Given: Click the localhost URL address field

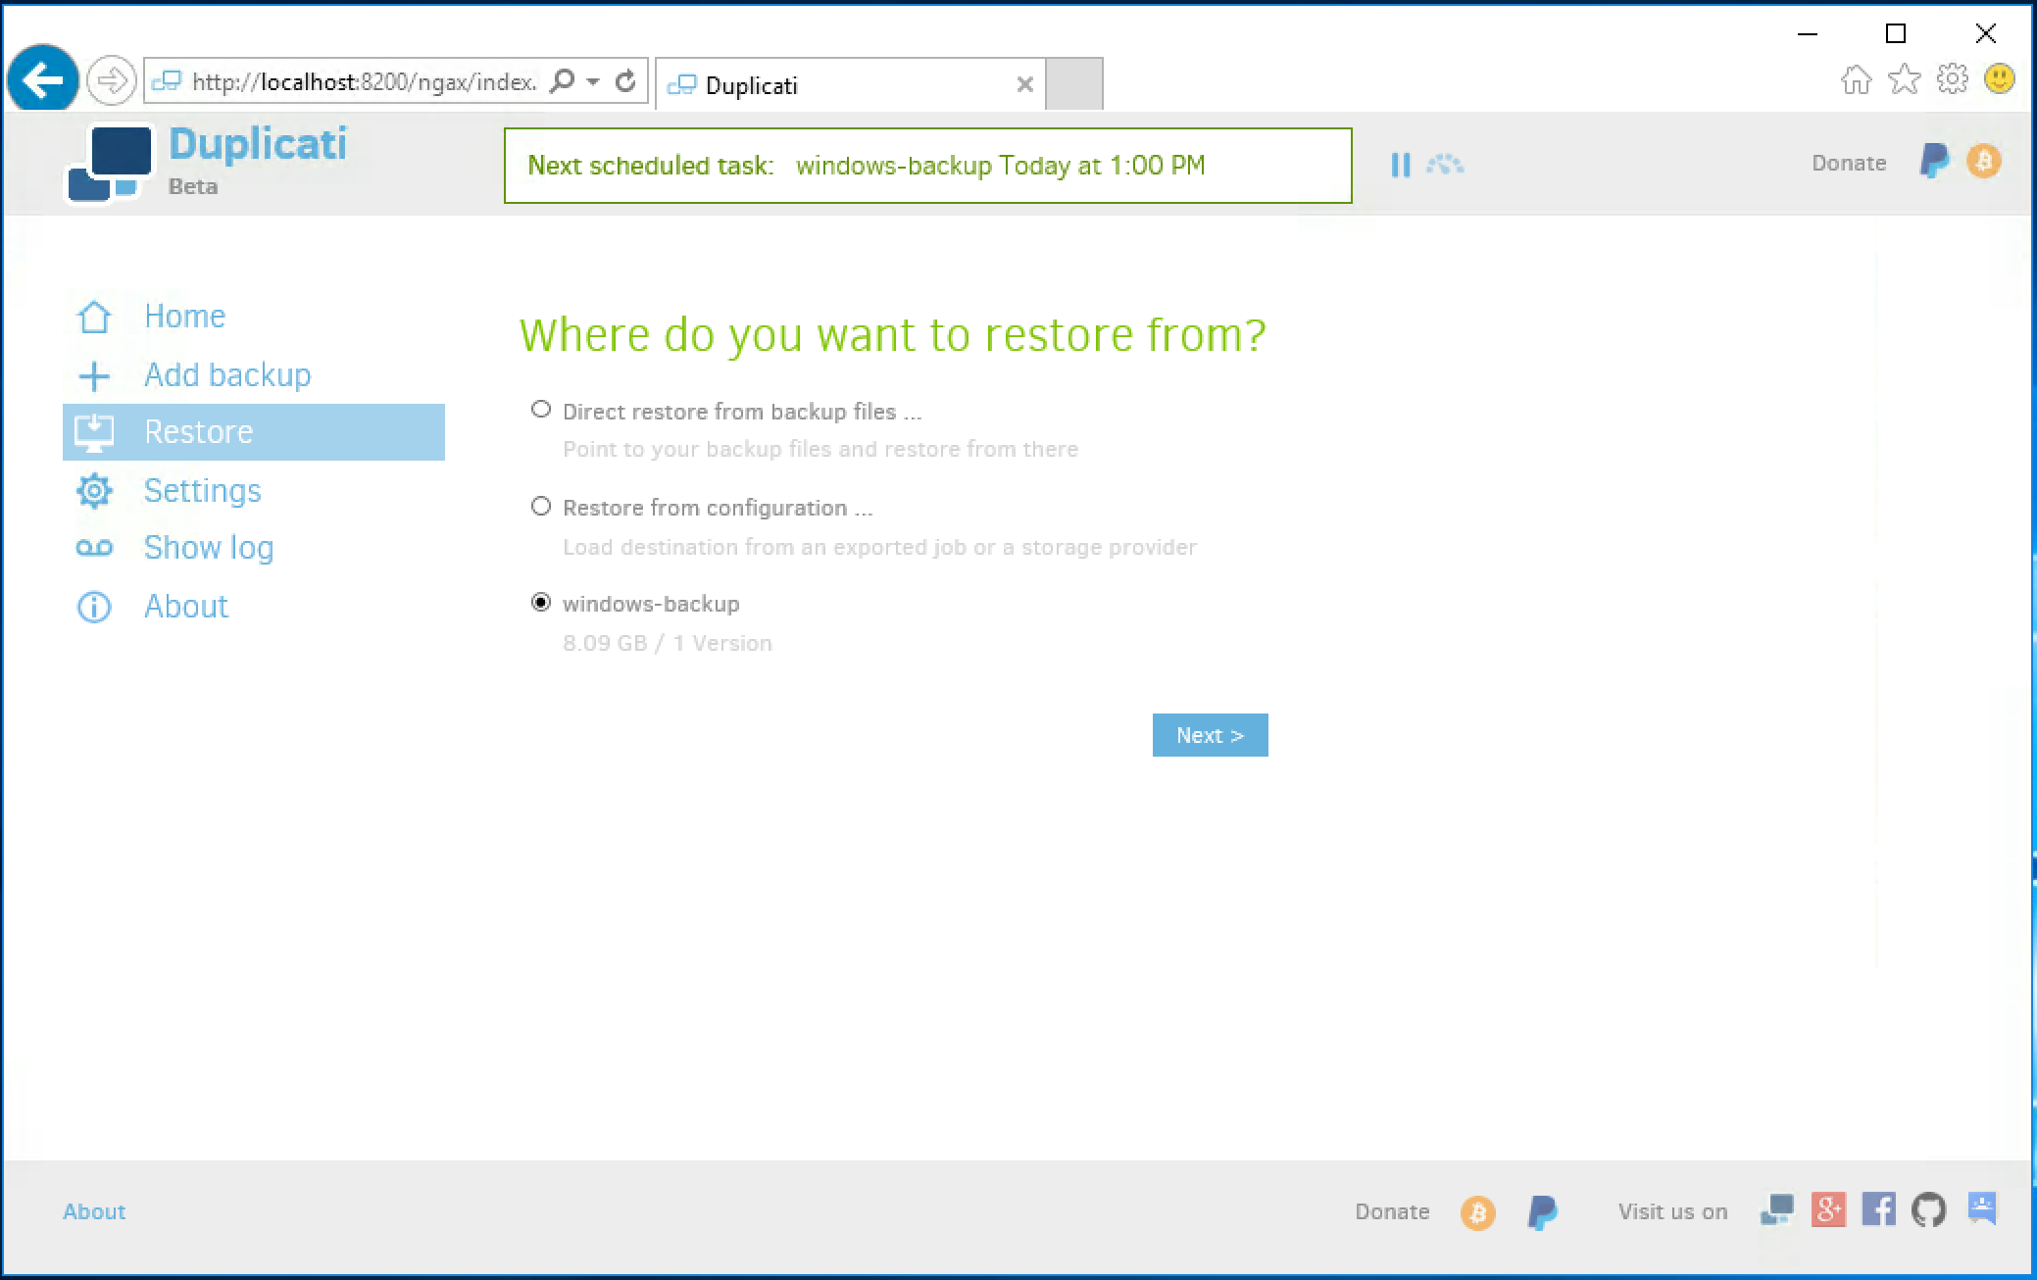Looking at the screenshot, I should coord(363,81).
